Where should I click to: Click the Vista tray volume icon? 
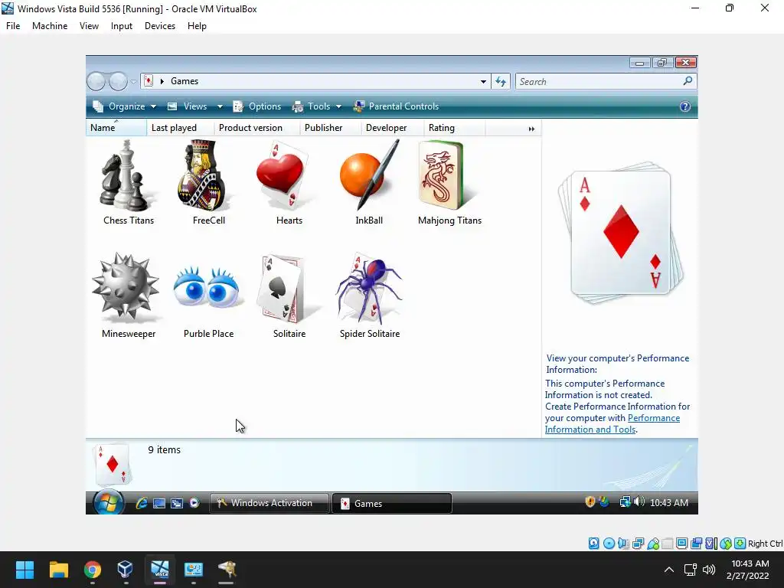(639, 501)
